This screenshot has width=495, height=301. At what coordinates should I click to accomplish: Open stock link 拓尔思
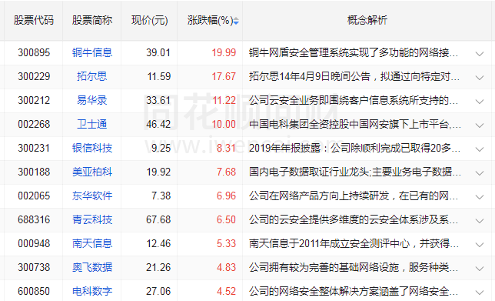92,76
